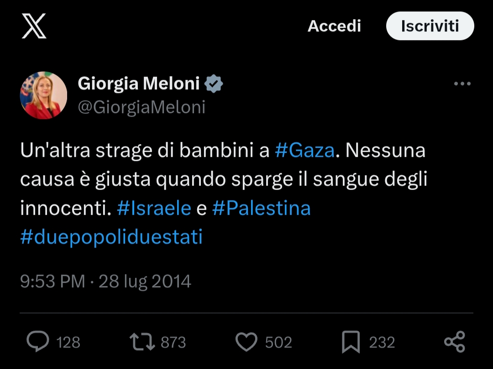This screenshot has width=493, height=369.
Task: Follow the #Israele hashtag link
Action: (154, 208)
